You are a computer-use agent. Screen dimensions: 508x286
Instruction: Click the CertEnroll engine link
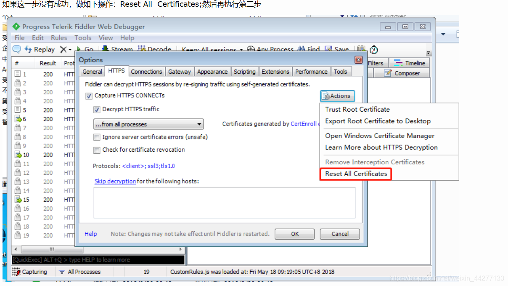[x=305, y=124]
